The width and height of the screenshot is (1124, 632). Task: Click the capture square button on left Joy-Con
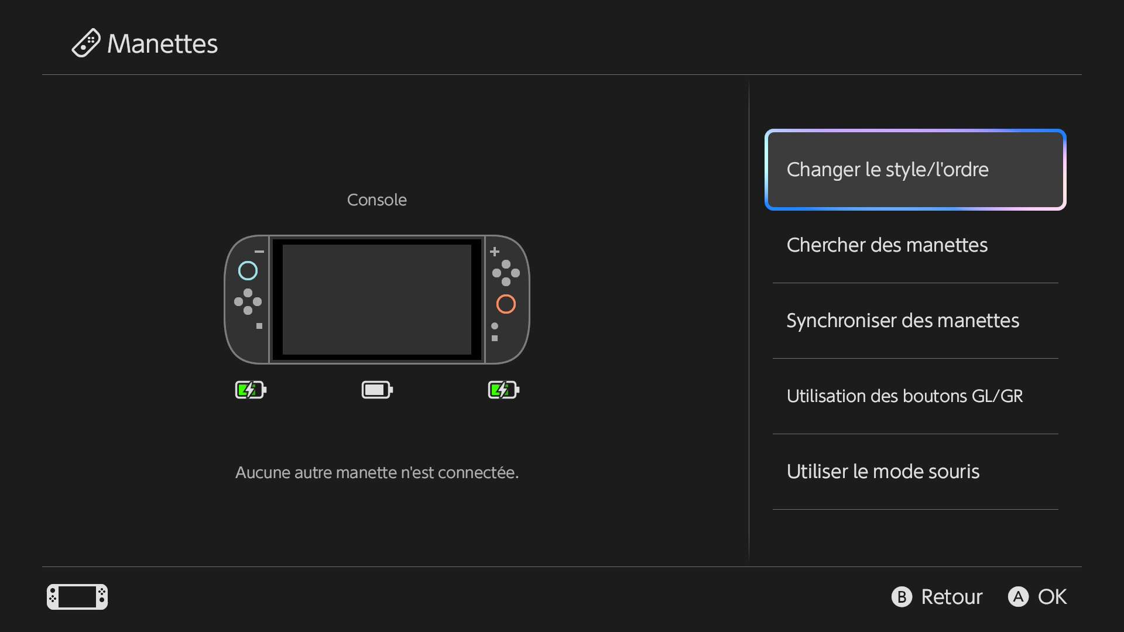(x=259, y=326)
